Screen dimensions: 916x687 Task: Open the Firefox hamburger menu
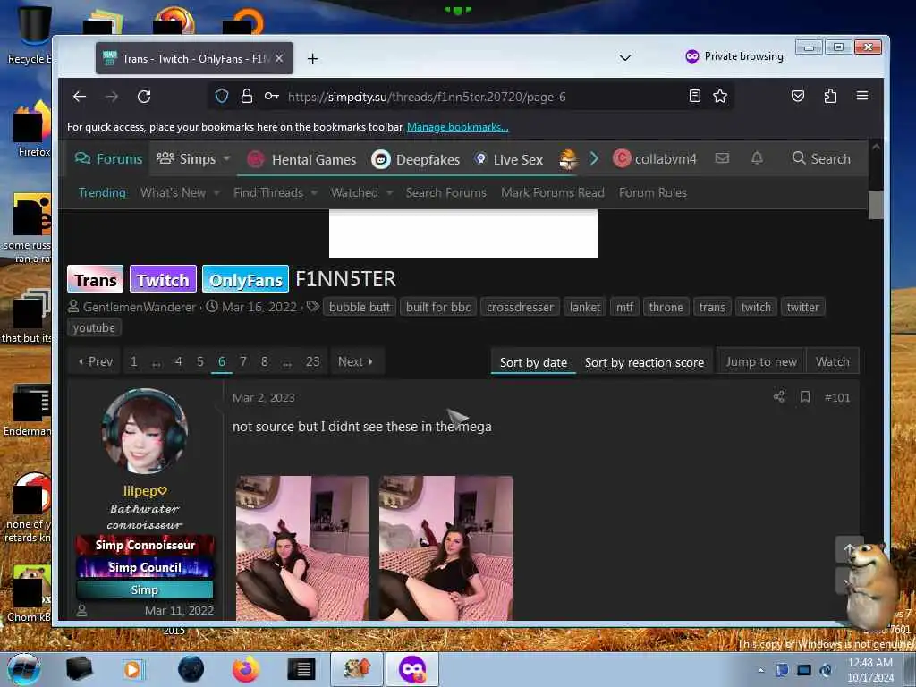pyautogui.click(x=861, y=96)
